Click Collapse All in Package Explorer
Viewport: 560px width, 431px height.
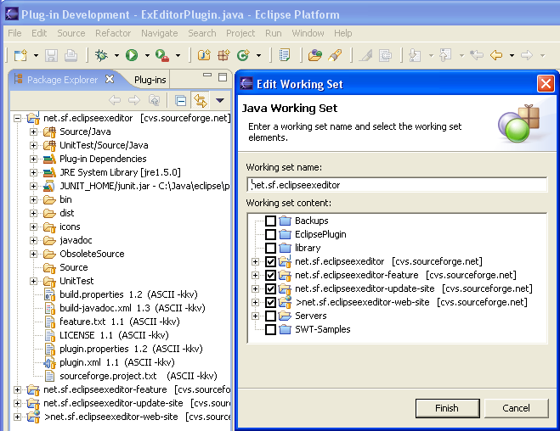(181, 100)
